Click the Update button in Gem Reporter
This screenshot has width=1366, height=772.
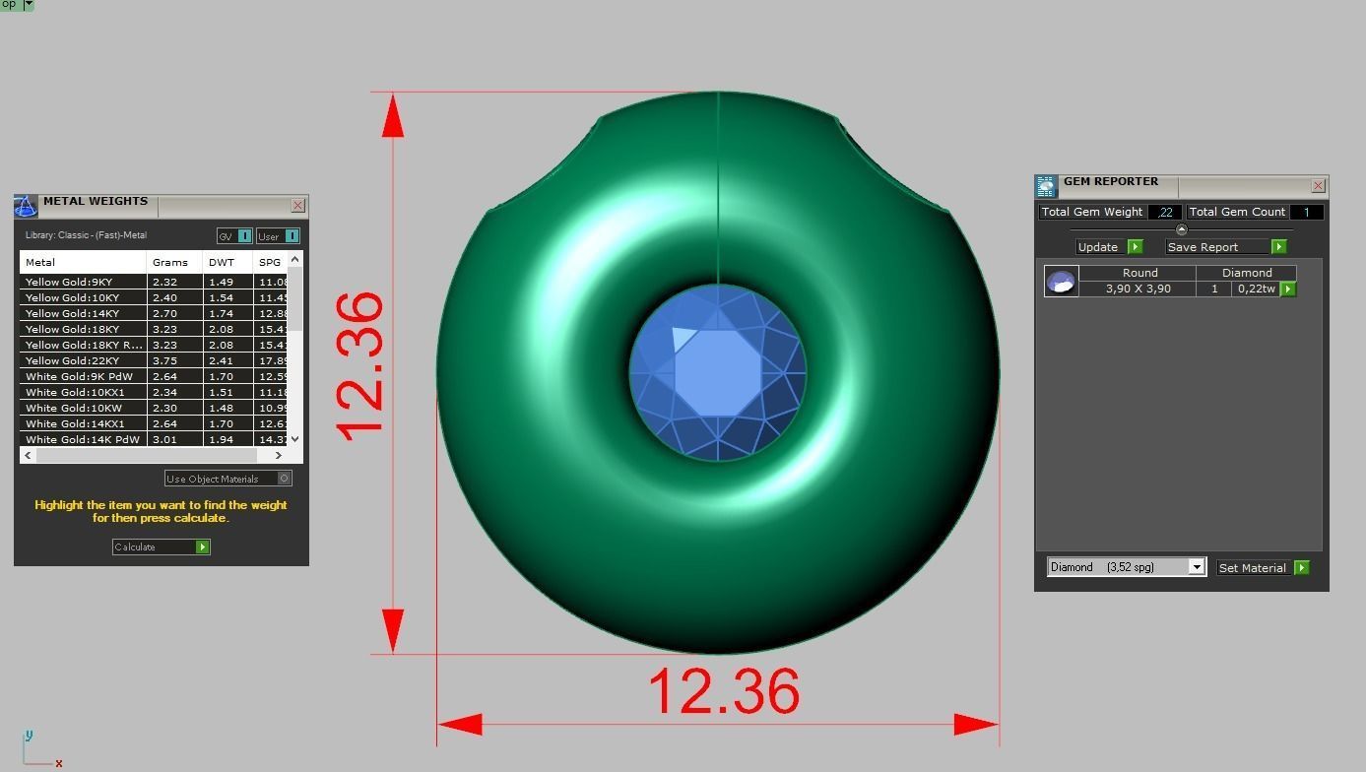click(1109, 247)
